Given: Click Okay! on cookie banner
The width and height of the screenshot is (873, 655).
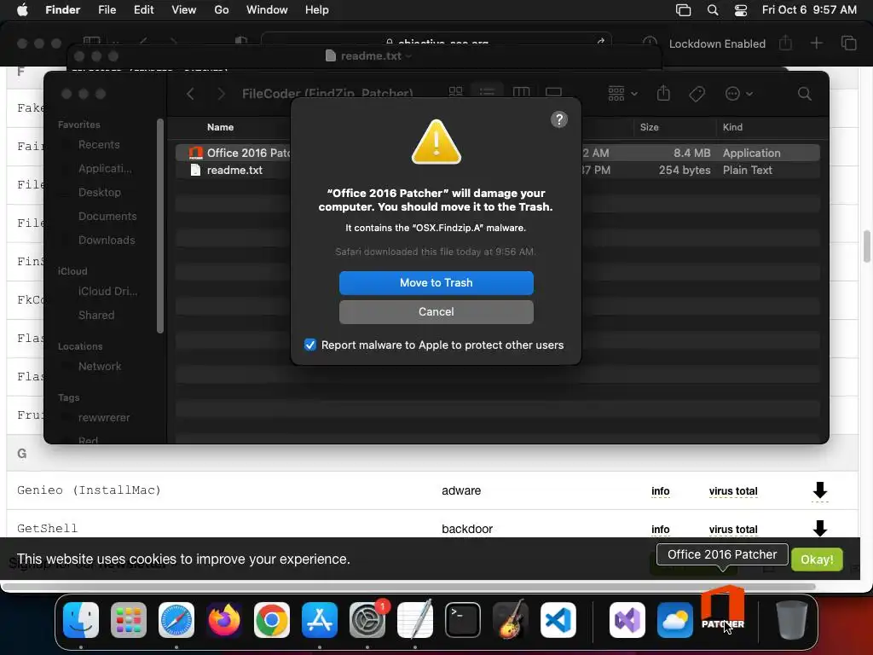Looking at the screenshot, I should 817,559.
